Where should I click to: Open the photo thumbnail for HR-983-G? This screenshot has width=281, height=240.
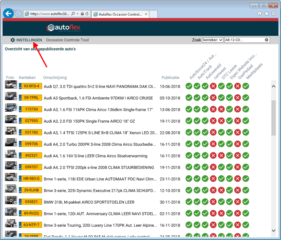(x=11, y=177)
